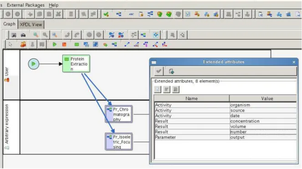Click the grayed-out delete X icon

point(58,14)
